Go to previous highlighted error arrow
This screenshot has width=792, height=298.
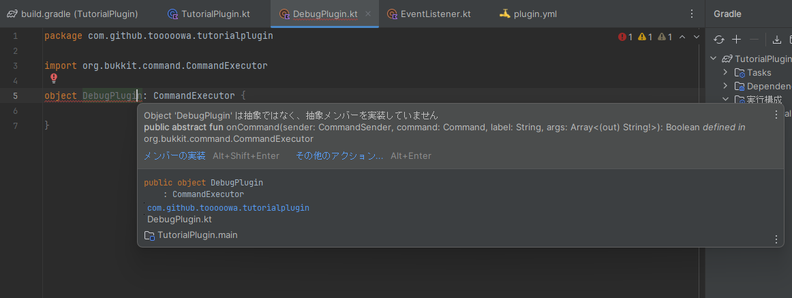pyautogui.click(x=682, y=37)
